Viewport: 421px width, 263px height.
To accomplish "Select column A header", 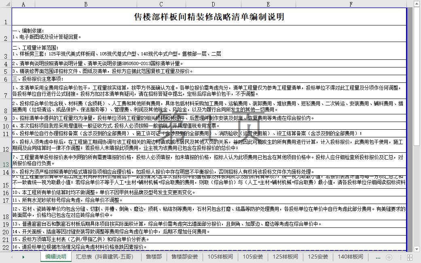I will [x=23, y=4].
